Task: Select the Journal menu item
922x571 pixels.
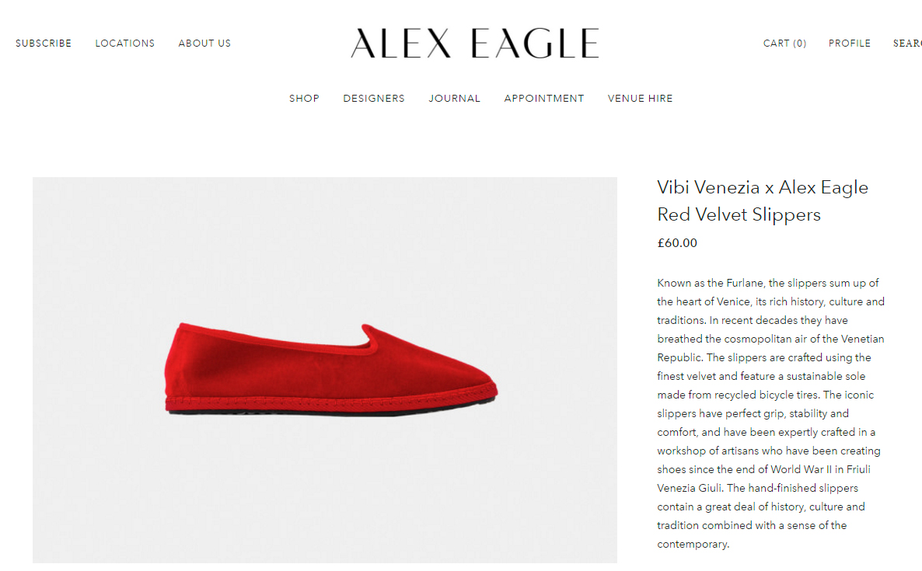Action: pyautogui.click(x=455, y=99)
